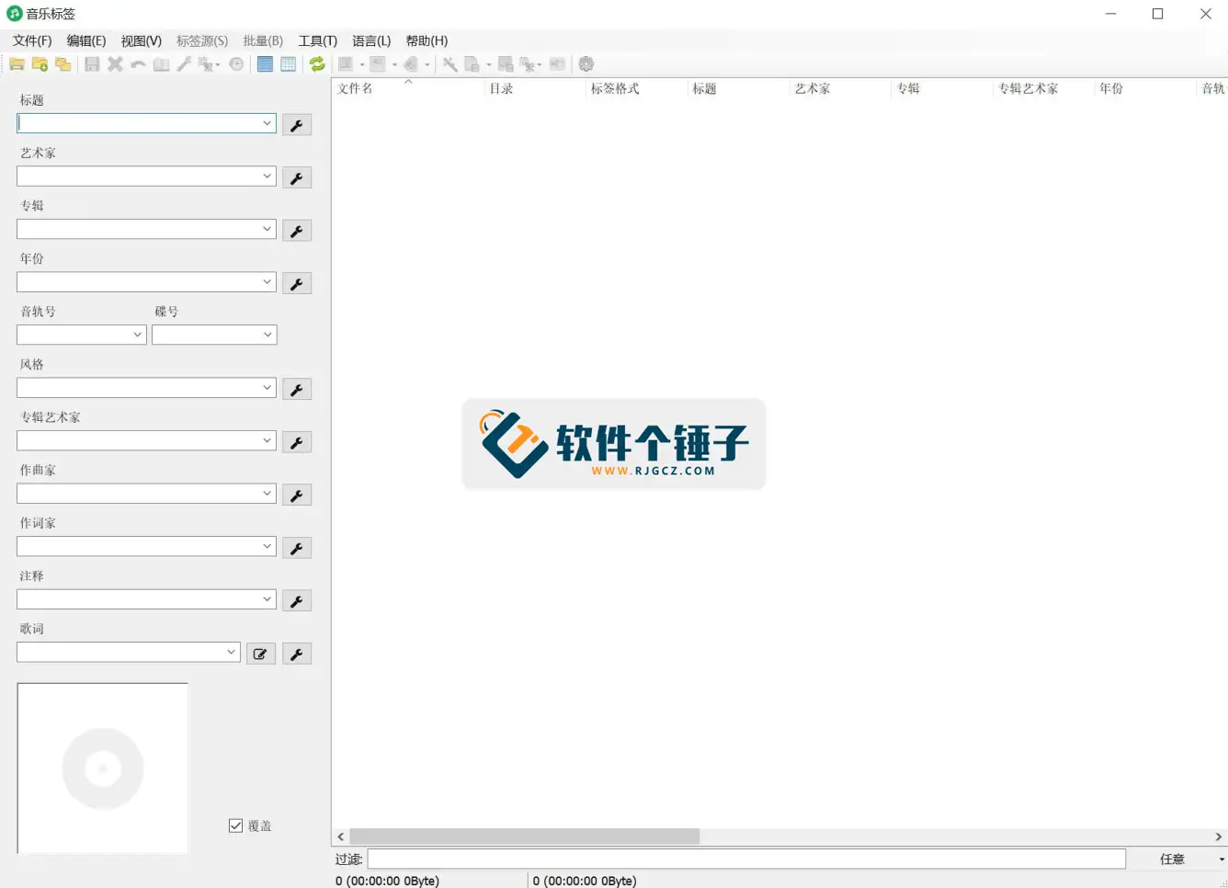The height and width of the screenshot is (888, 1228).
Task: Open the 文件(F) menu
Action: (33, 40)
